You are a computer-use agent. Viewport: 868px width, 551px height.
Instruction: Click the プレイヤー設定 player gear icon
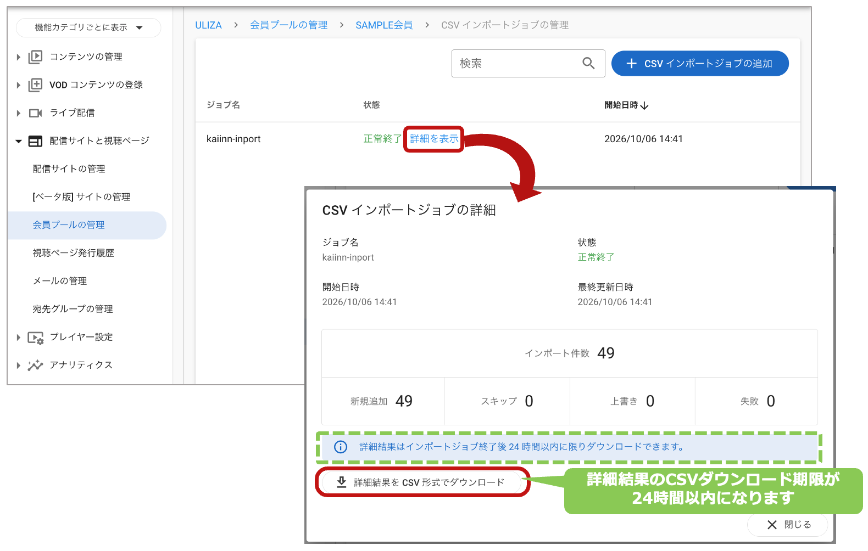(35, 338)
